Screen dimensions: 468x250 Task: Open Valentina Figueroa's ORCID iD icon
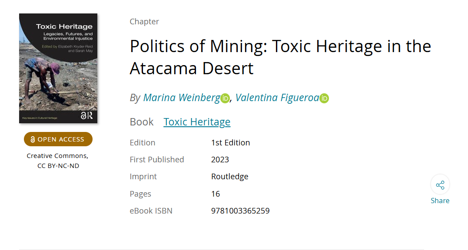click(324, 99)
